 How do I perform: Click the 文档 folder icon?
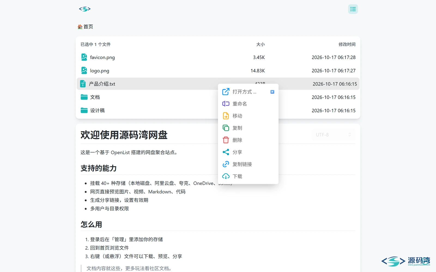coord(84,97)
